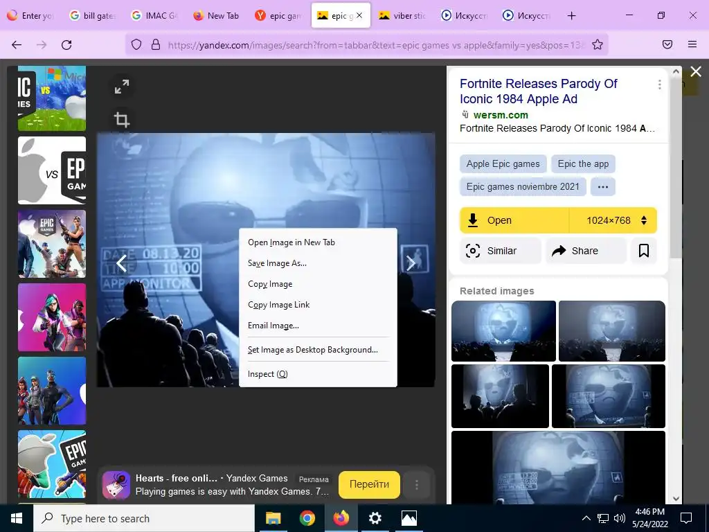Choose Save Image As...
The height and width of the screenshot is (532, 709).
318,263
